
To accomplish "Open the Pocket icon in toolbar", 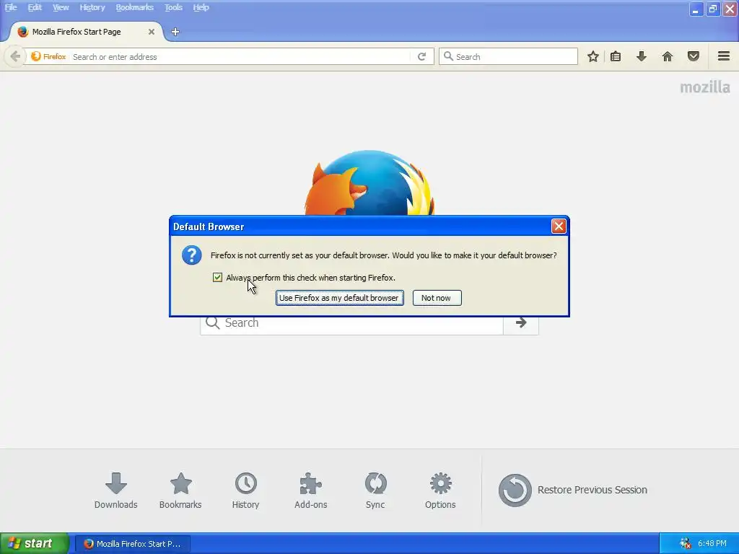I will coord(694,56).
